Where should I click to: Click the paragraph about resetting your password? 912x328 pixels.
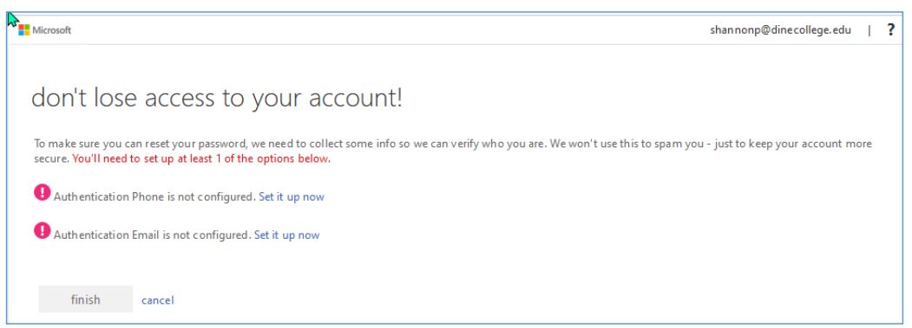(452, 151)
